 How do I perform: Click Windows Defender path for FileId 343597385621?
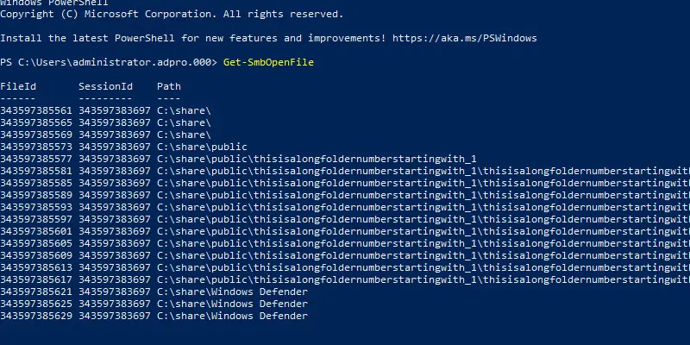tap(232, 292)
